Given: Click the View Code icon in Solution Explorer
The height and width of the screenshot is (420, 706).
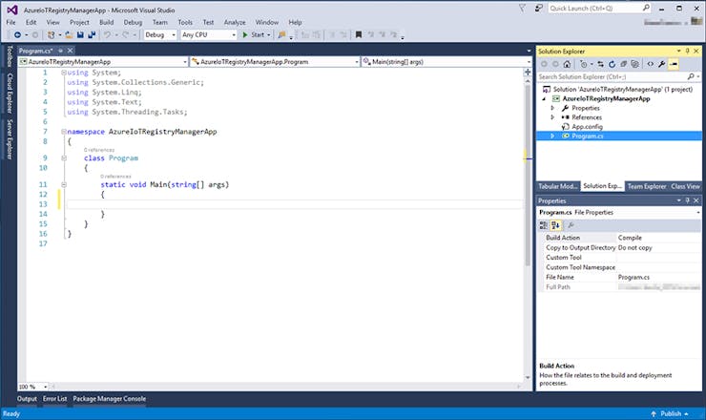Looking at the screenshot, I should 650,64.
